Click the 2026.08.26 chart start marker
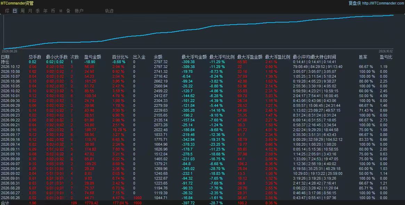Viewport: 405px width, 205px height. pos(9,51)
